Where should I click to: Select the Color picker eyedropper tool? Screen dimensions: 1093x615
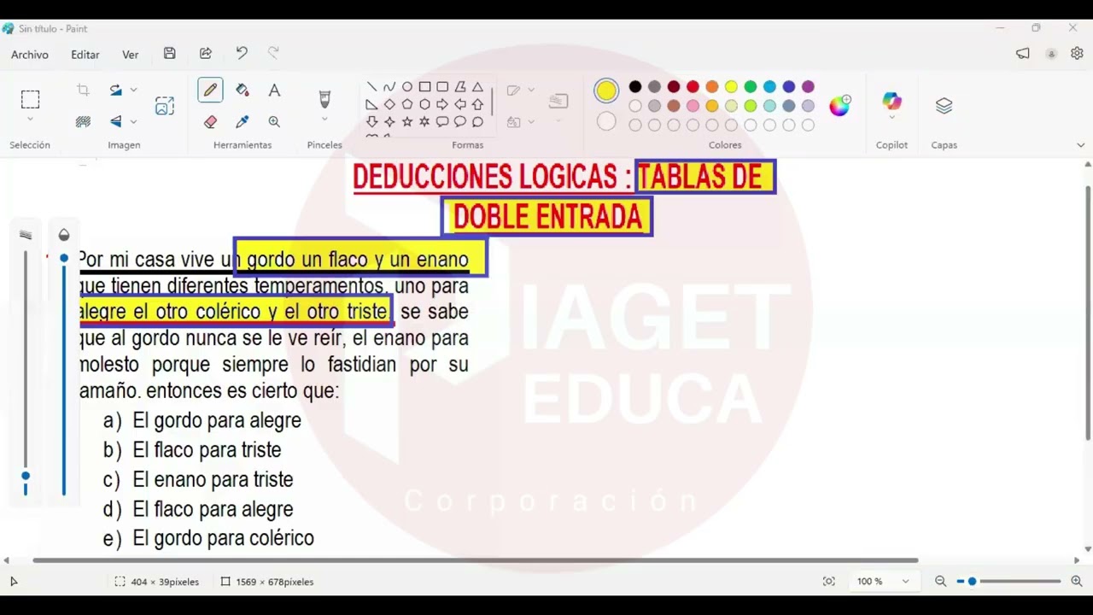point(242,121)
